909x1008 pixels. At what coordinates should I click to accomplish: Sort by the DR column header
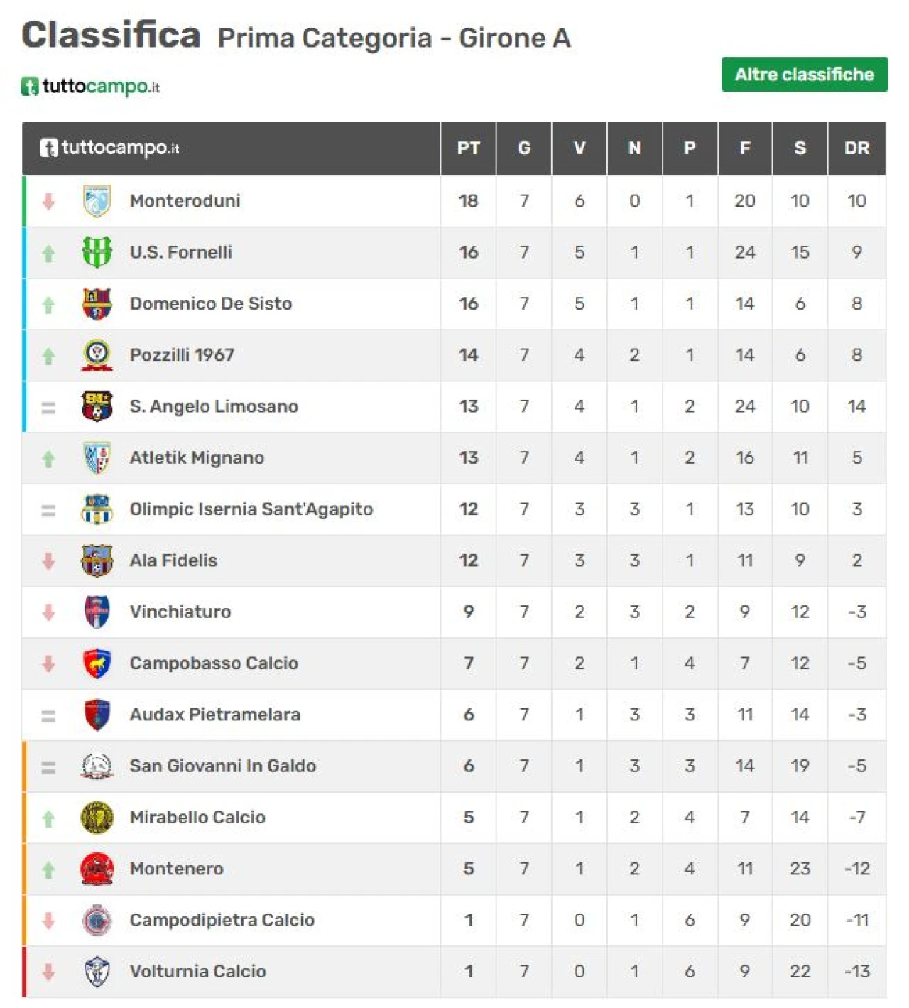[x=857, y=148]
